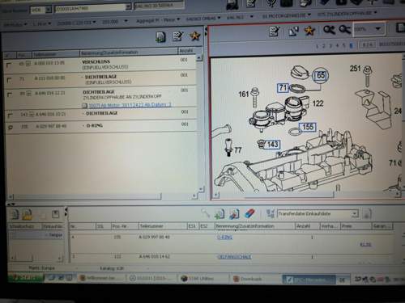
Task: Switch to diagram page 3
Action: click(x=330, y=46)
